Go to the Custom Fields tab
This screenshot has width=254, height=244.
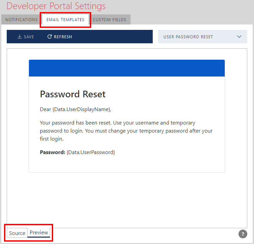(110, 20)
